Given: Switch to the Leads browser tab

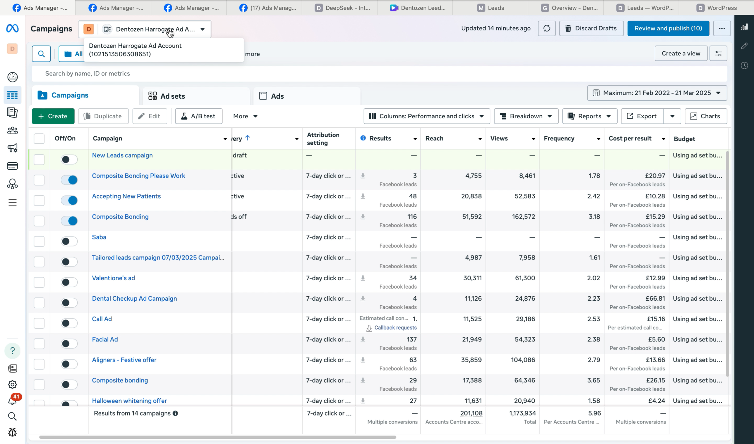Looking at the screenshot, I should [x=491, y=8].
